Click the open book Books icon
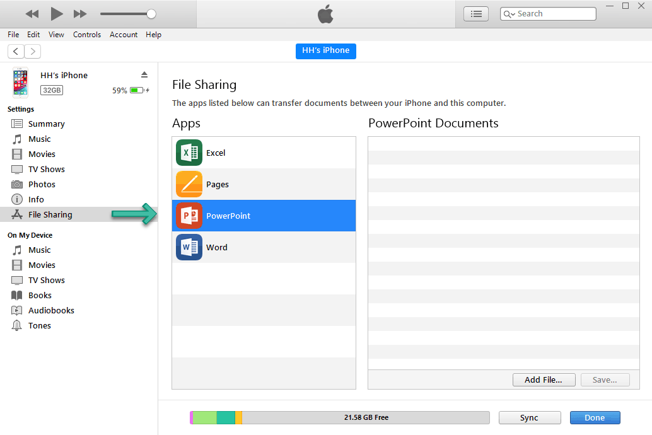The width and height of the screenshot is (652, 435). 17,295
